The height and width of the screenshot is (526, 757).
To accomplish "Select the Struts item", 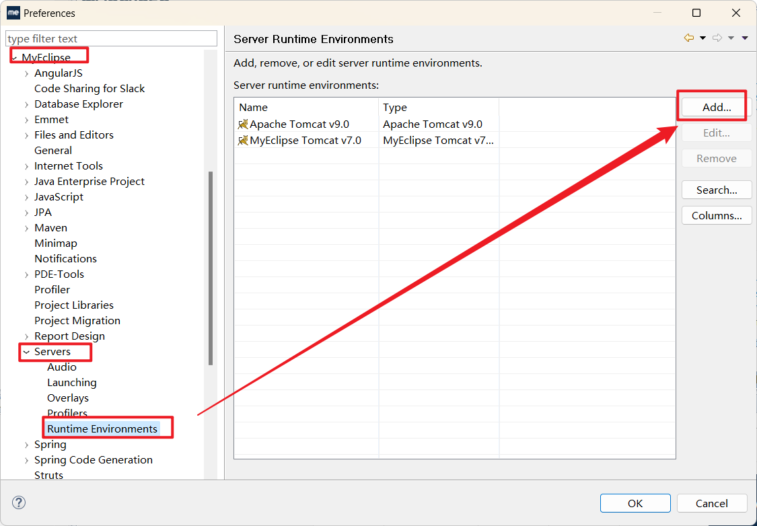I will [48, 475].
